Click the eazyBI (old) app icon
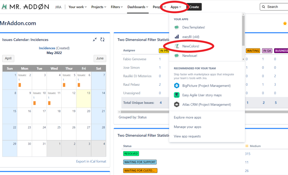 pyautogui.click(x=176, y=36)
